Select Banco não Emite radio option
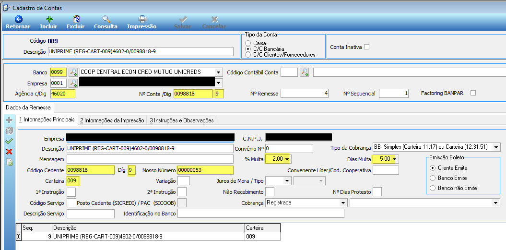The height and width of the screenshot is (250, 506). point(433,188)
